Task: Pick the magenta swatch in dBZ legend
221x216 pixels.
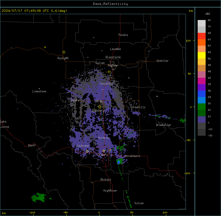Action: coord(202,81)
